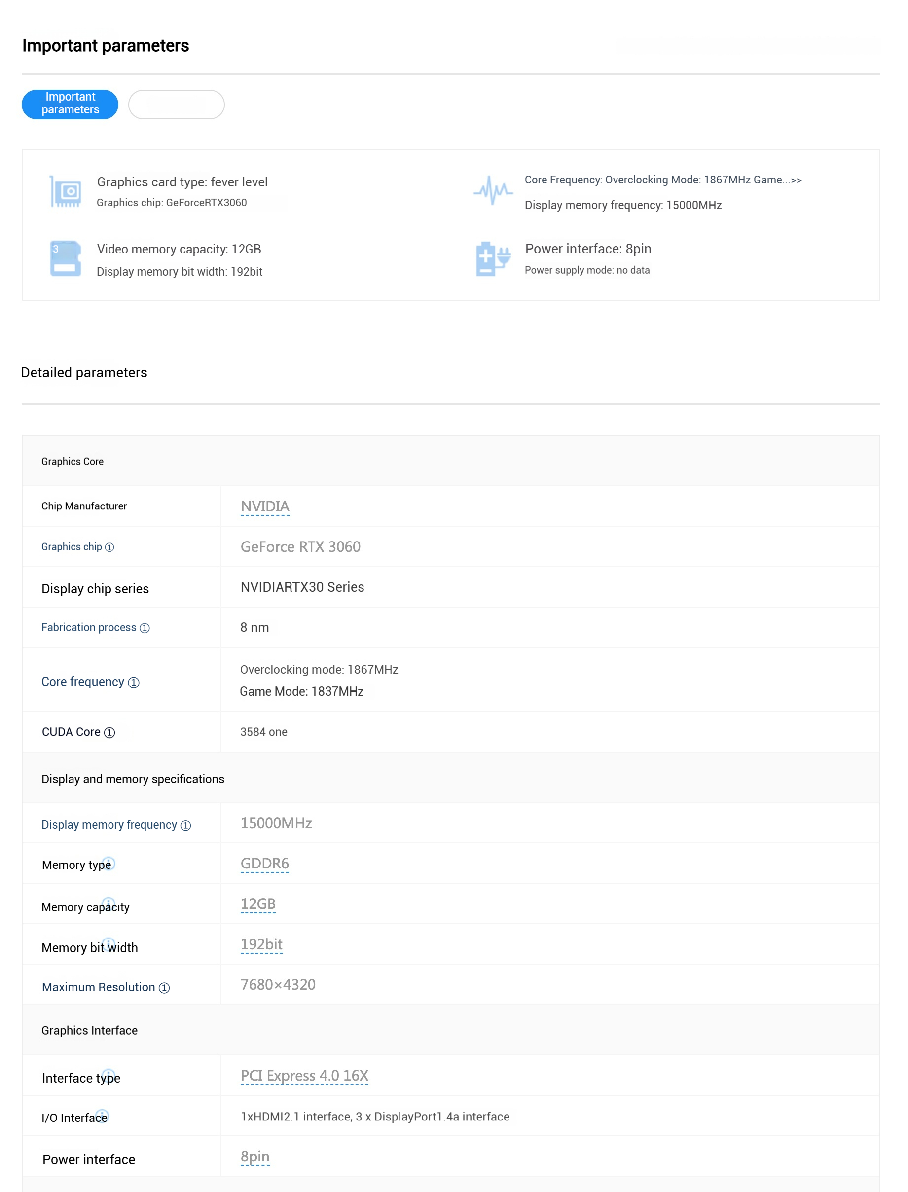
Task: Open info icon beside Core frequency
Action: tap(134, 683)
